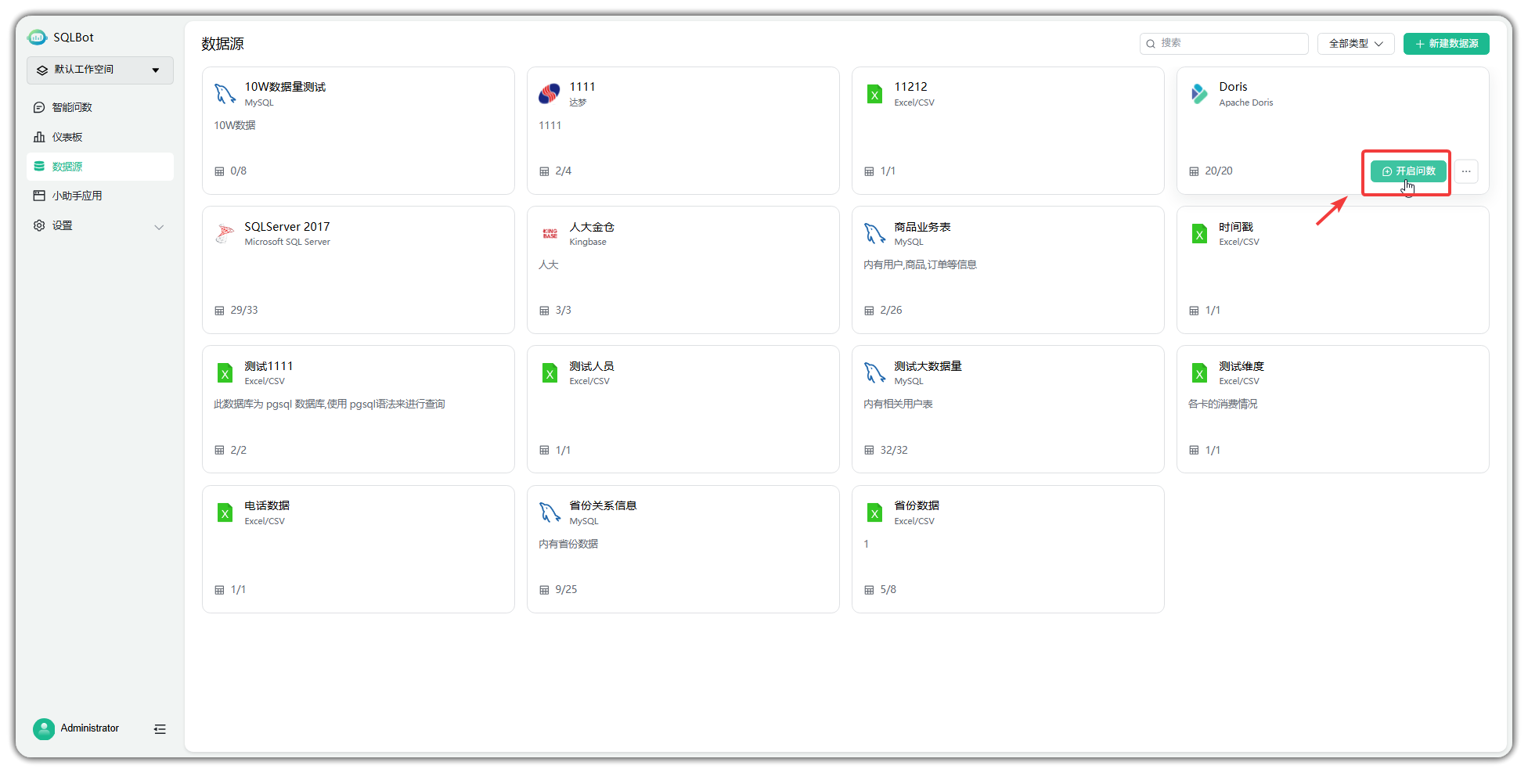The width and height of the screenshot is (1528, 773).
Task: Click the Administrator avatar icon
Action: (x=44, y=728)
